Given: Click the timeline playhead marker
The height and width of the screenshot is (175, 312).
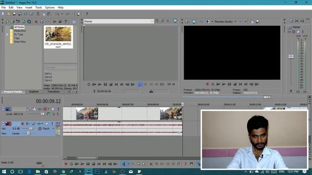Looking at the screenshot, I should [182, 104].
